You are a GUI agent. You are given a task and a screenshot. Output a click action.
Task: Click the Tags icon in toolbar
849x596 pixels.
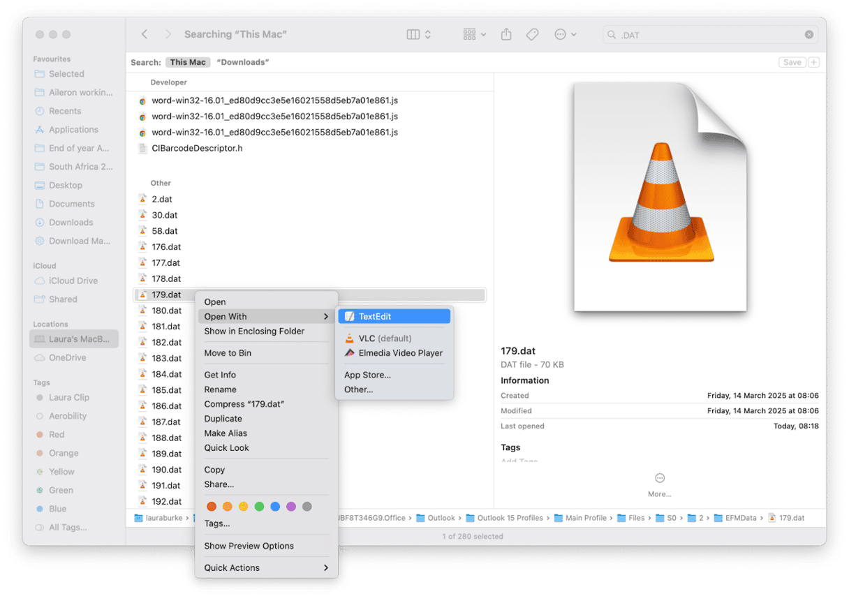tap(532, 34)
